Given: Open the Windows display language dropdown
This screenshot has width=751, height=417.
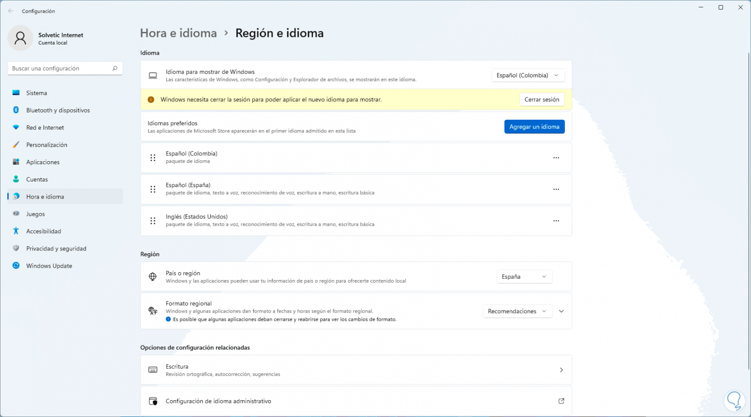Looking at the screenshot, I should click(x=528, y=75).
